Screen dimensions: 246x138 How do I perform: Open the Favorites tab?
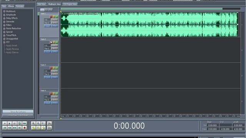pos(20,6)
